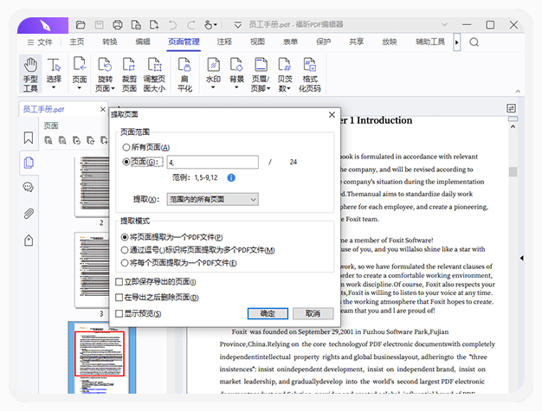
Task: Open the bookmarks panel icon
Action: (29, 138)
